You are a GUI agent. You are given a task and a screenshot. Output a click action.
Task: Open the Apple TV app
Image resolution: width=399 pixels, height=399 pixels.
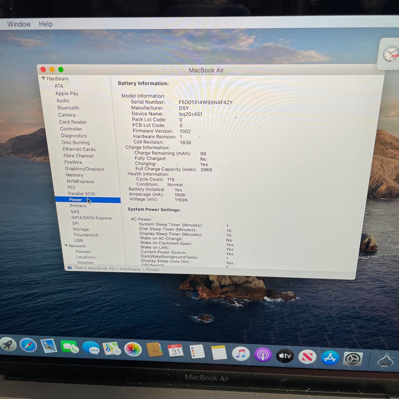285,356
